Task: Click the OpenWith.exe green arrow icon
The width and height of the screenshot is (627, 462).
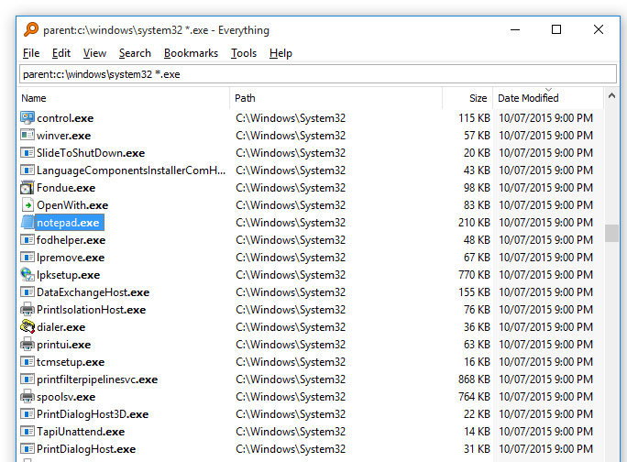Action: [27, 205]
